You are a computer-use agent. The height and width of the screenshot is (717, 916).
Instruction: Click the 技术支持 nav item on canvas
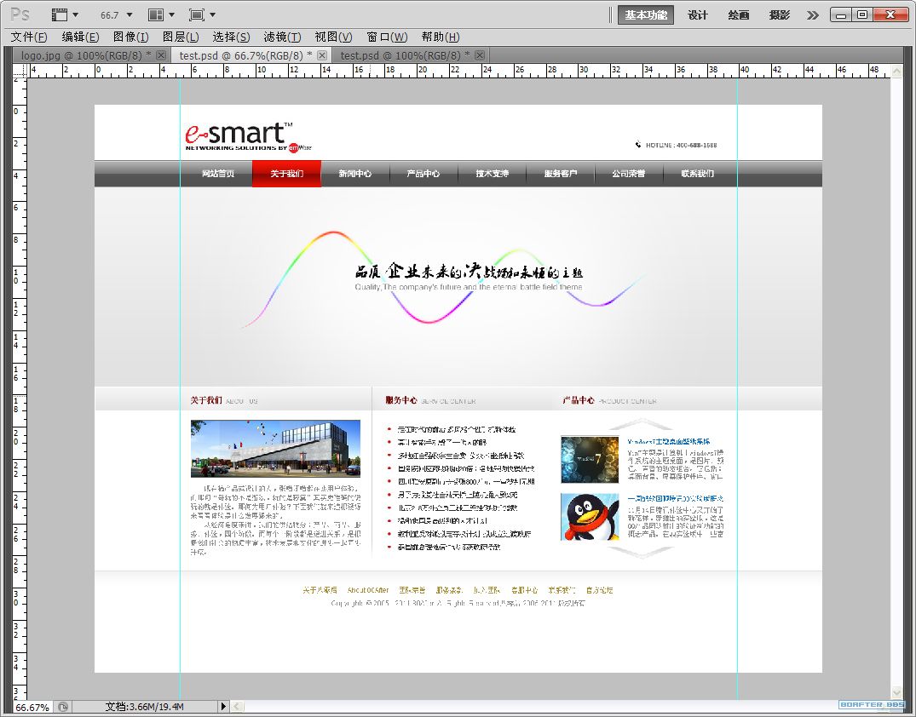pos(492,174)
